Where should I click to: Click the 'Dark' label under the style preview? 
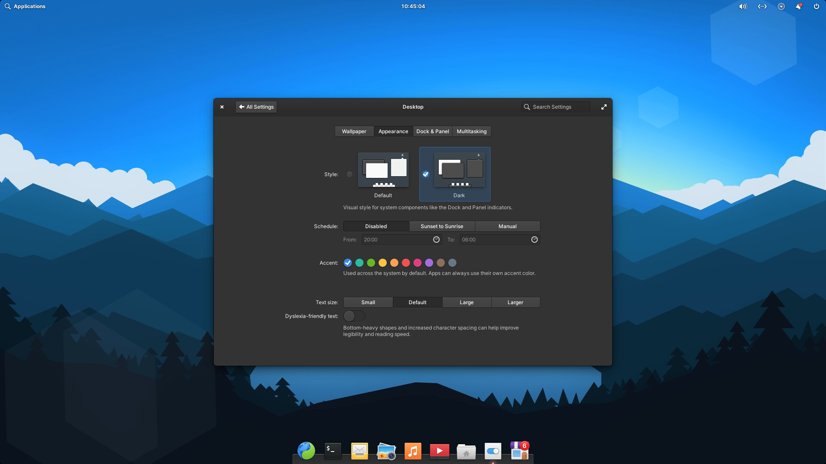point(459,195)
